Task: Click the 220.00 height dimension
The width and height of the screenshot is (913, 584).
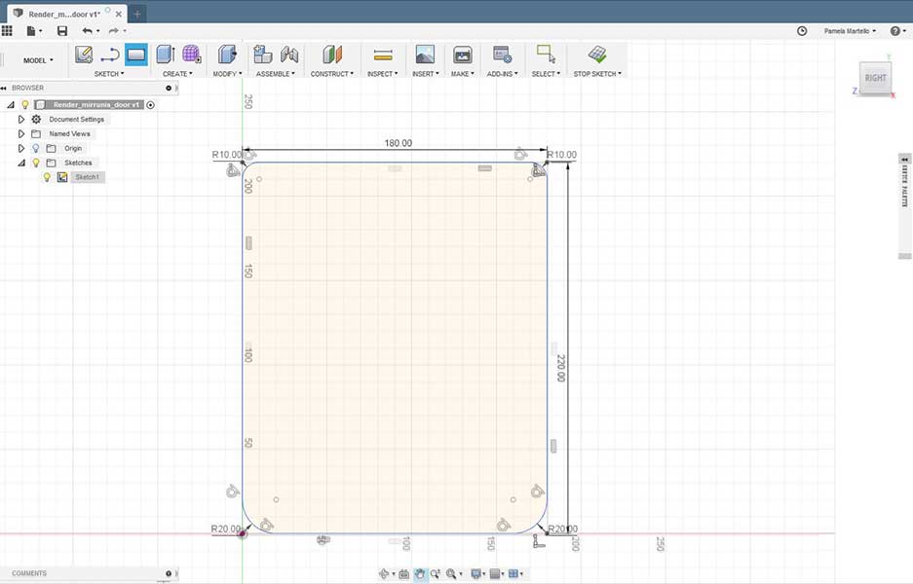Action: pyautogui.click(x=560, y=368)
